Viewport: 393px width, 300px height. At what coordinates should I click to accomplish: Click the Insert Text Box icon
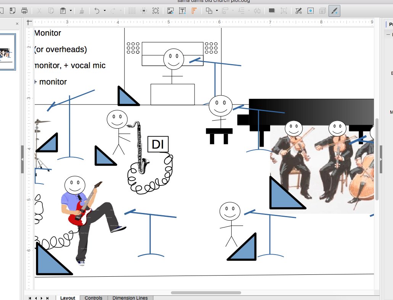coord(182,11)
